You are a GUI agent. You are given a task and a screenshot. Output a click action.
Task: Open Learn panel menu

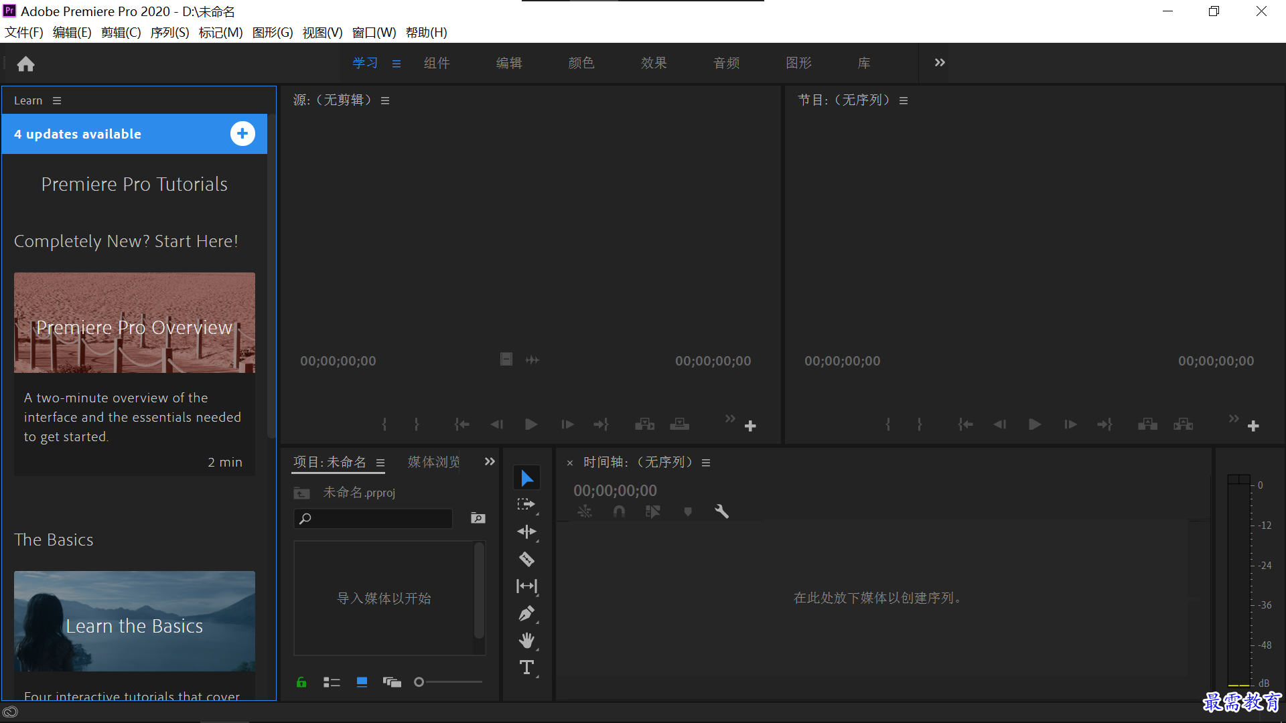pyautogui.click(x=57, y=100)
